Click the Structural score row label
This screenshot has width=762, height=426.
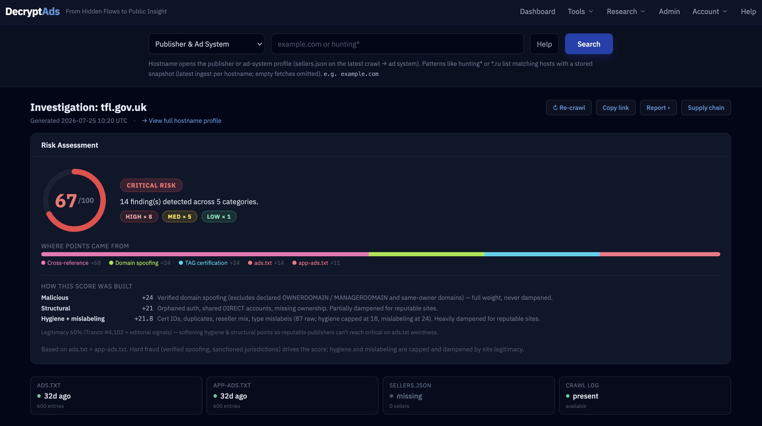56,308
